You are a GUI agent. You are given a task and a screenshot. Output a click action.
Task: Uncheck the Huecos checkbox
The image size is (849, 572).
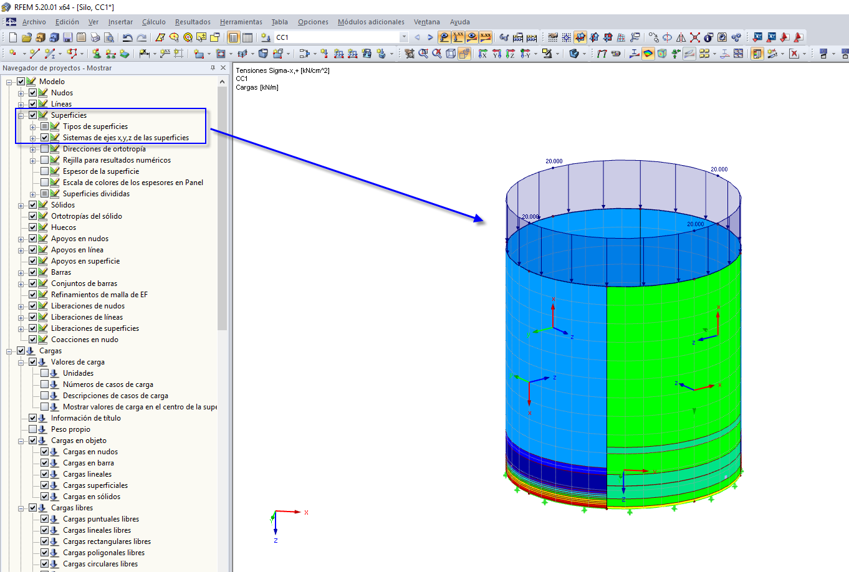click(x=33, y=227)
